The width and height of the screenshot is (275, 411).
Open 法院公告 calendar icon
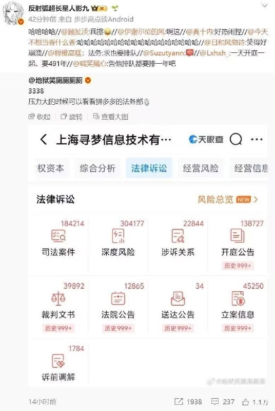[118, 298]
